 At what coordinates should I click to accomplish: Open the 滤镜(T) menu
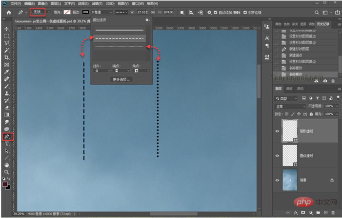pyautogui.click(x=97, y=3)
